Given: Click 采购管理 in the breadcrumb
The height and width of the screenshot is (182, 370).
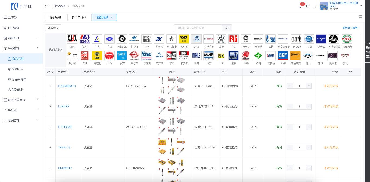Looking at the screenshot, I should click(59, 6).
